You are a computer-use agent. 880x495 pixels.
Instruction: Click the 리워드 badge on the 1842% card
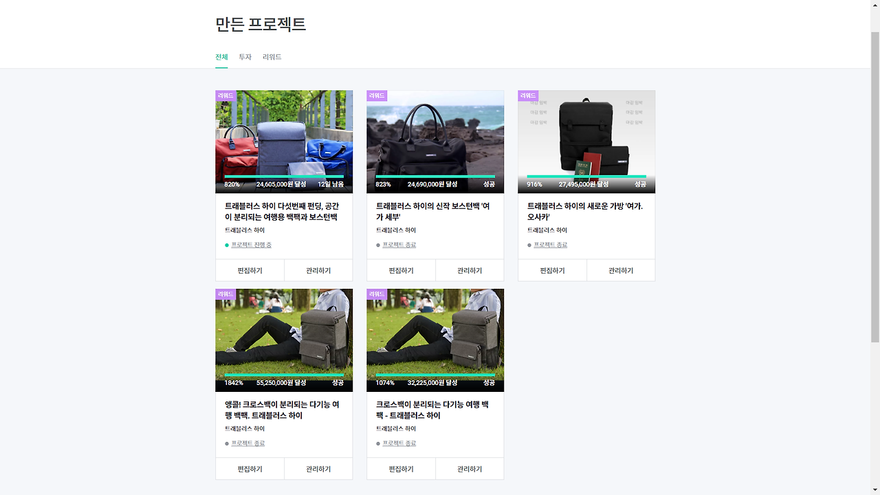pyautogui.click(x=225, y=294)
